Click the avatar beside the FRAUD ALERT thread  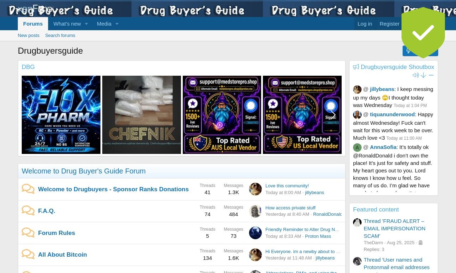pyautogui.click(x=357, y=223)
